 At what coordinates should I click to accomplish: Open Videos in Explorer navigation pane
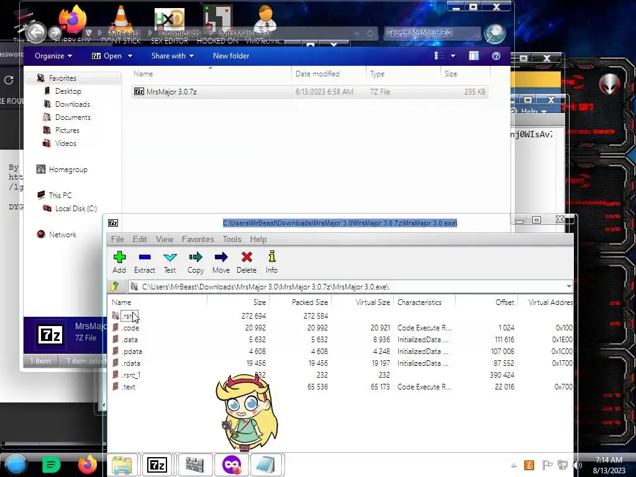coord(65,143)
